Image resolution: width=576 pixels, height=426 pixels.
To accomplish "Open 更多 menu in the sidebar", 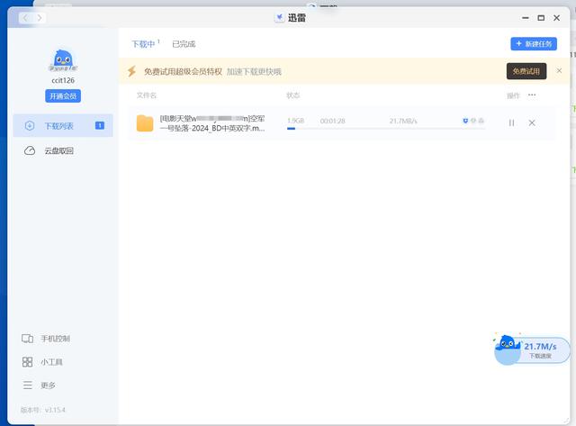I will (48, 385).
